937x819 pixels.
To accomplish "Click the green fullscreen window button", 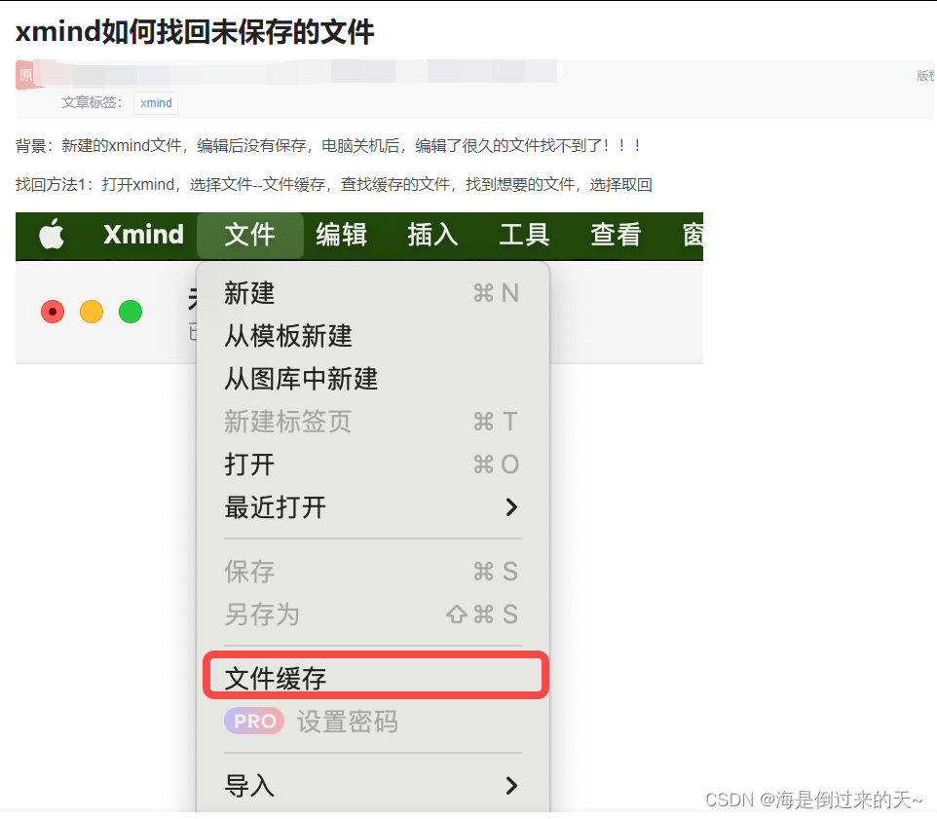I will click(131, 312).
